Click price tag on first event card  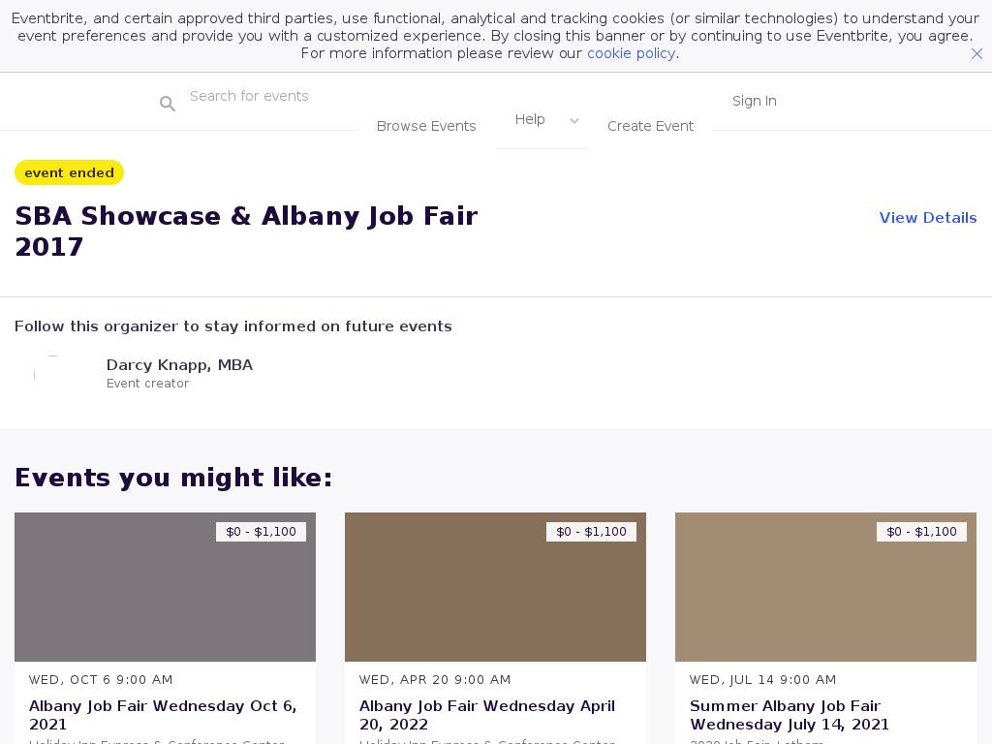tap(261, 532)
